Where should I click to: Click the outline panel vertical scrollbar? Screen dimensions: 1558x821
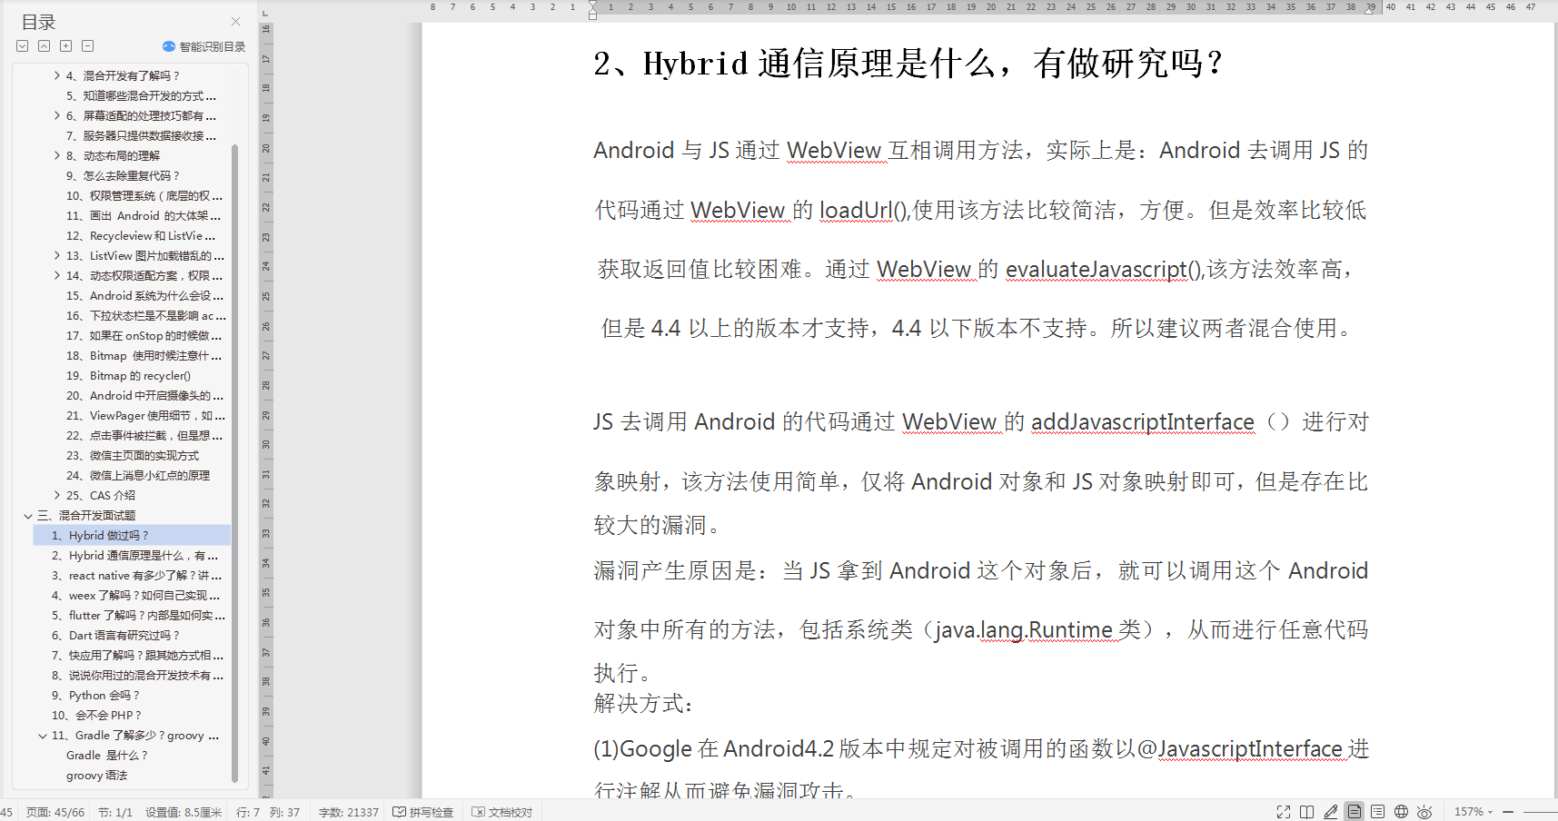coord(234,463)
